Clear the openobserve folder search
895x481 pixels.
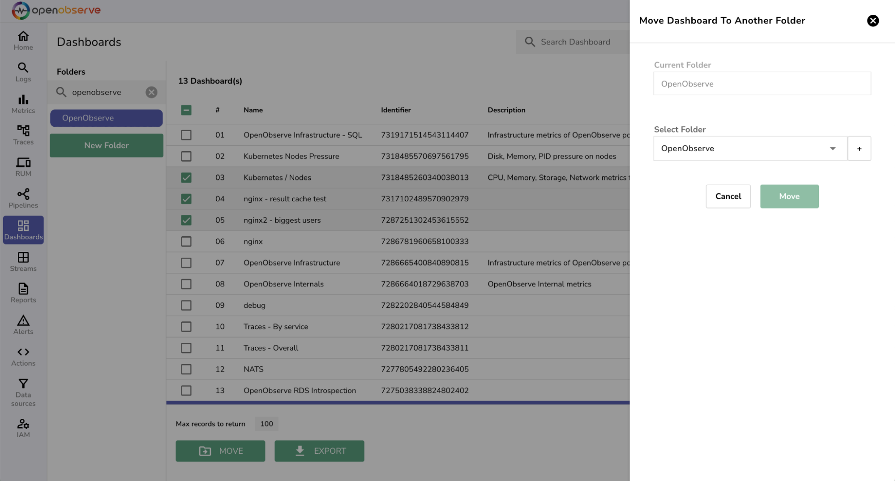point(151,92)
